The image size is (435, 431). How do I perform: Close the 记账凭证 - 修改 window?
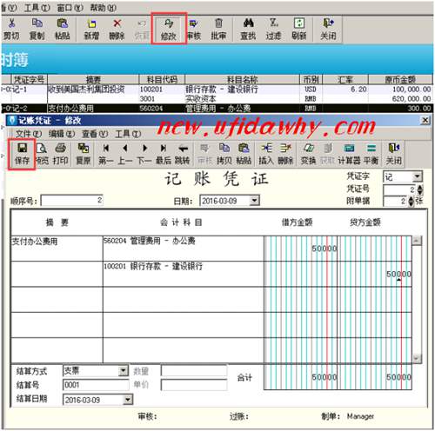coord(425,120)
